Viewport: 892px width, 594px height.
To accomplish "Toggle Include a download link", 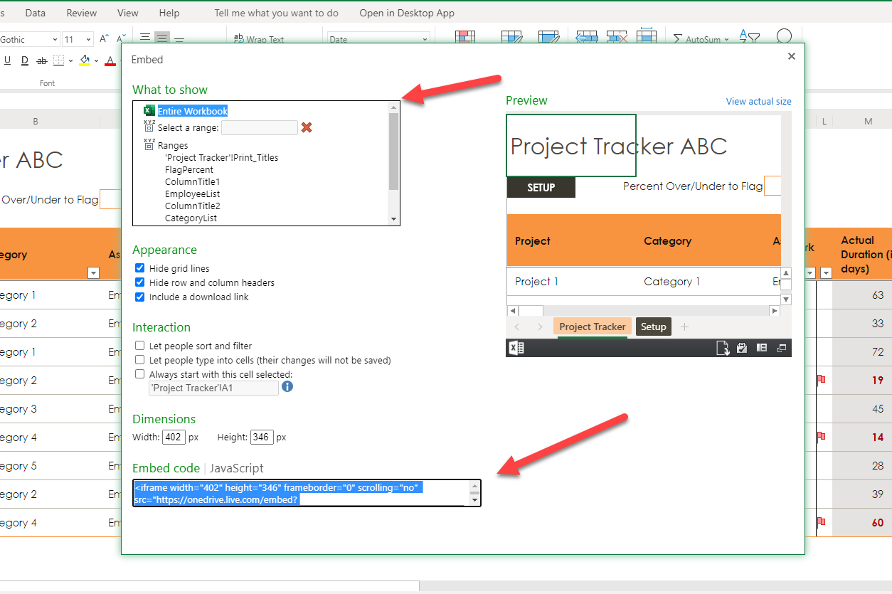I will 140,297.
